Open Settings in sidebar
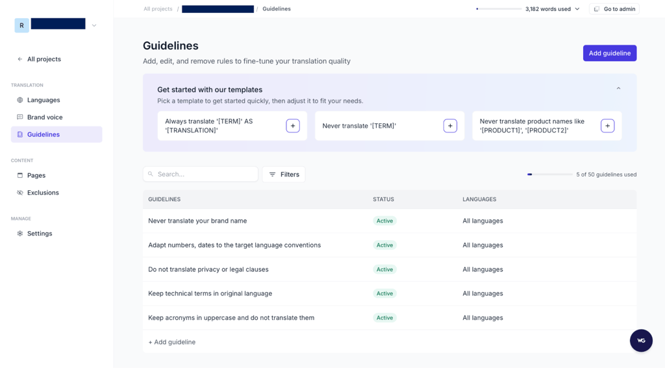This screenshot has width=665, height=368. [x=56, y=234]
